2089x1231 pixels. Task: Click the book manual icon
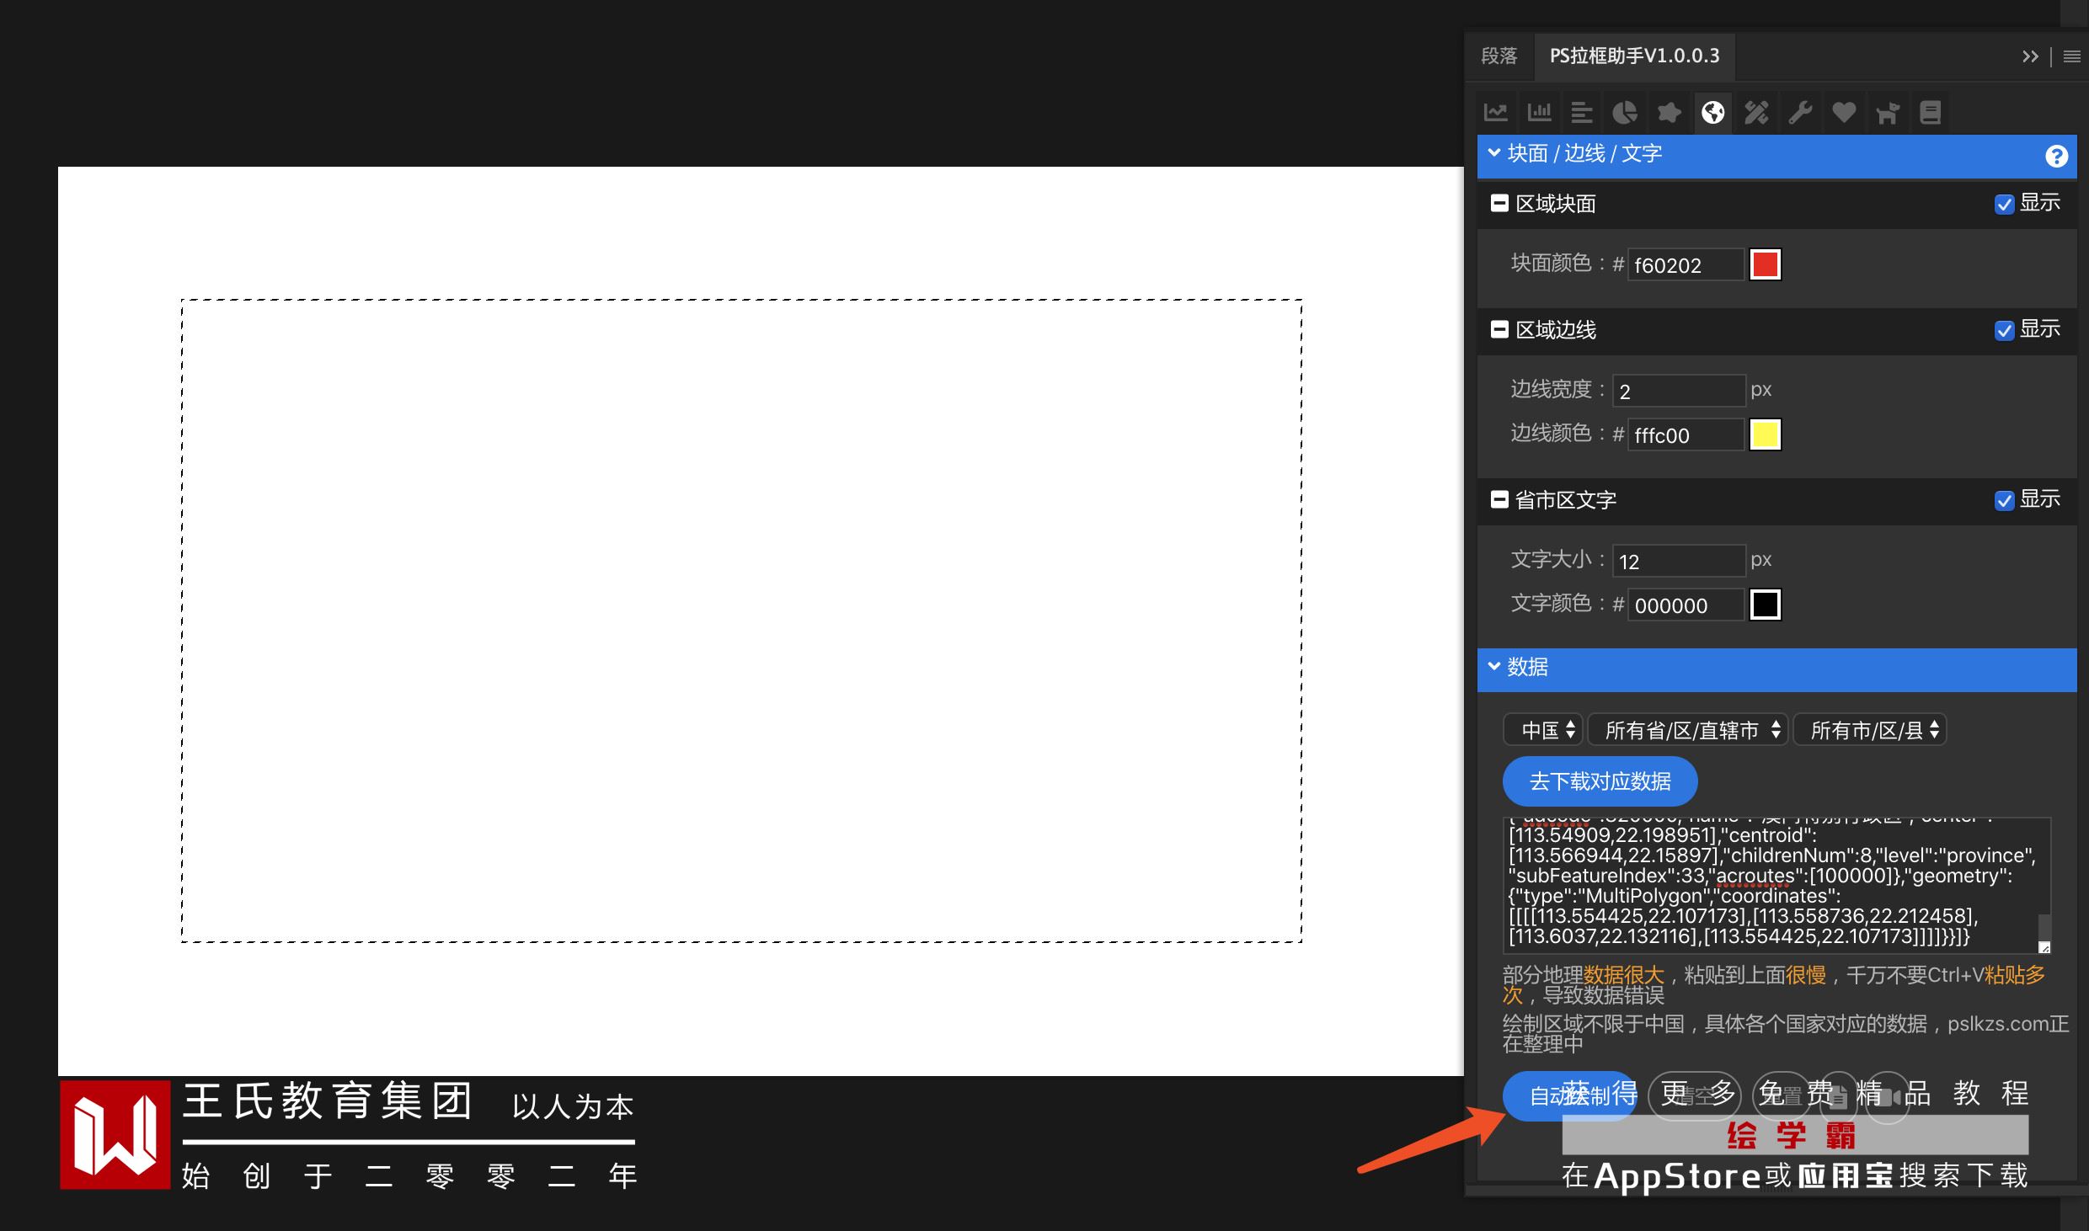[x=1931, y=112]
